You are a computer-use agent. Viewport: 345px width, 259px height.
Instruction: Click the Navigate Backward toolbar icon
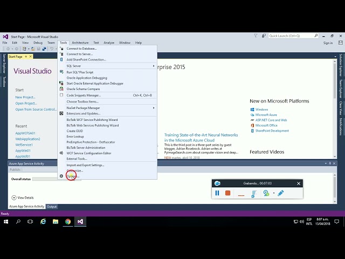coord(8,49)
